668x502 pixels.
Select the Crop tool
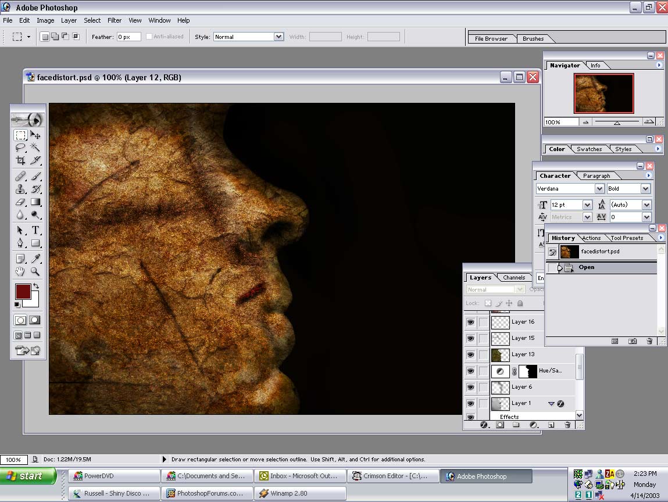(20, 160)
